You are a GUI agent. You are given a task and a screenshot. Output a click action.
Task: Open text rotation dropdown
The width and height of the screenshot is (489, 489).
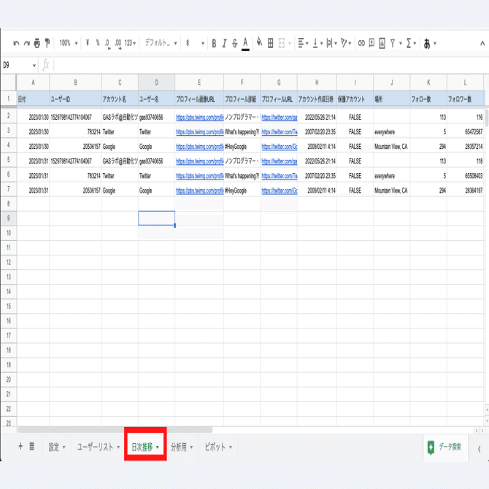click(x=346, y=43)
